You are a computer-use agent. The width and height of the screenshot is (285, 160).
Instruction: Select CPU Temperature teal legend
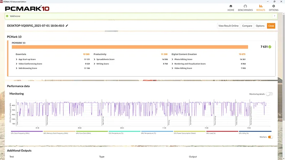[x=124, y=132]
